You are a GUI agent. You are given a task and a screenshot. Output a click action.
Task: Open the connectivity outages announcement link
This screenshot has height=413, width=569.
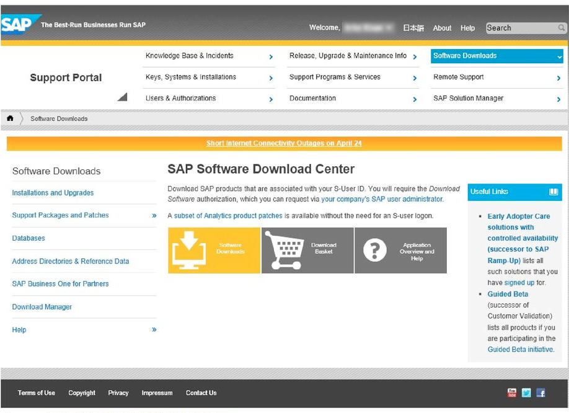click(x=284, y=143)
